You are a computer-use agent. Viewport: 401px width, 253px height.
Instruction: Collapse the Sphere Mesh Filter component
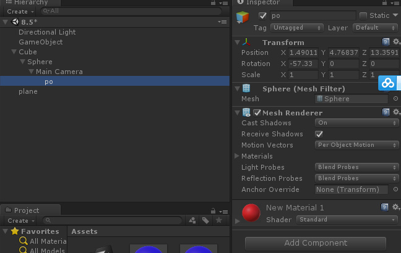[238, 88]
